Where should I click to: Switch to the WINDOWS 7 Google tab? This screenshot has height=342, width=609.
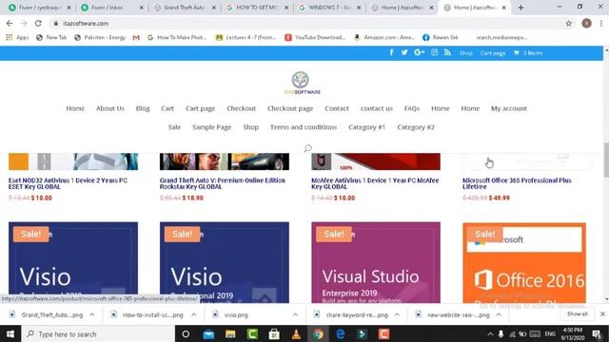329,8
